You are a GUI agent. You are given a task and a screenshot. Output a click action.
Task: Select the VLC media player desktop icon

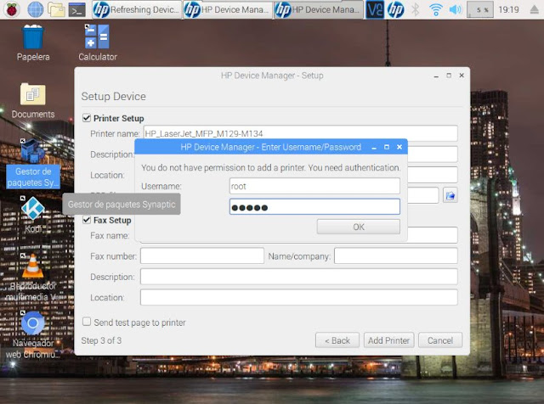coord(33,278)
